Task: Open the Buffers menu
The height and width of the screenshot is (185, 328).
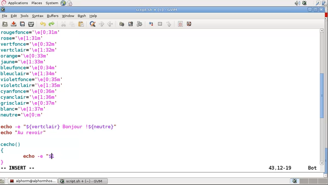Action: point(52,16)
